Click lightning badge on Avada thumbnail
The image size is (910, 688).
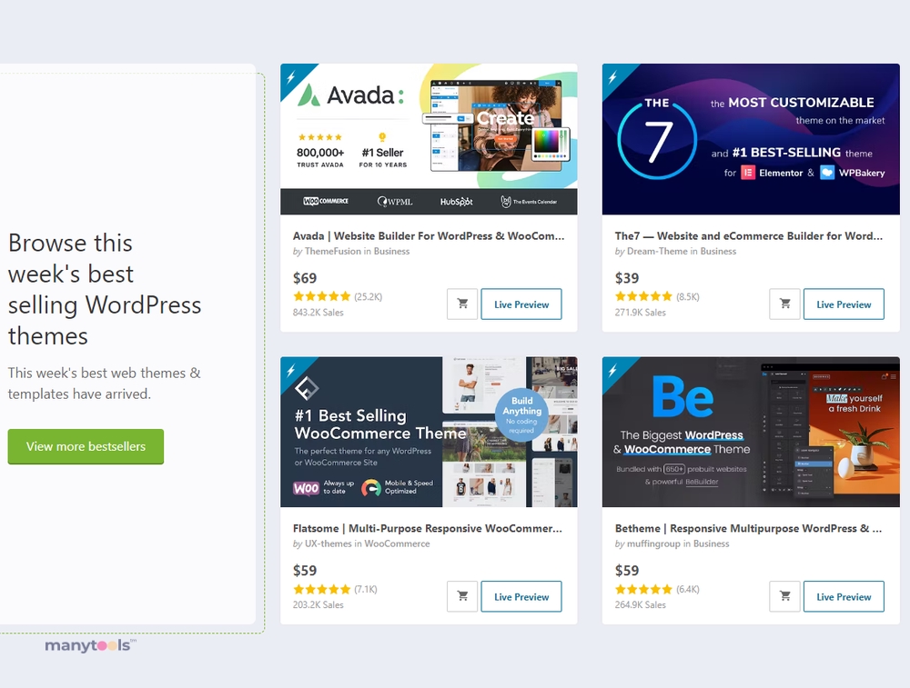pyautogui.click(x=292, y=76)
